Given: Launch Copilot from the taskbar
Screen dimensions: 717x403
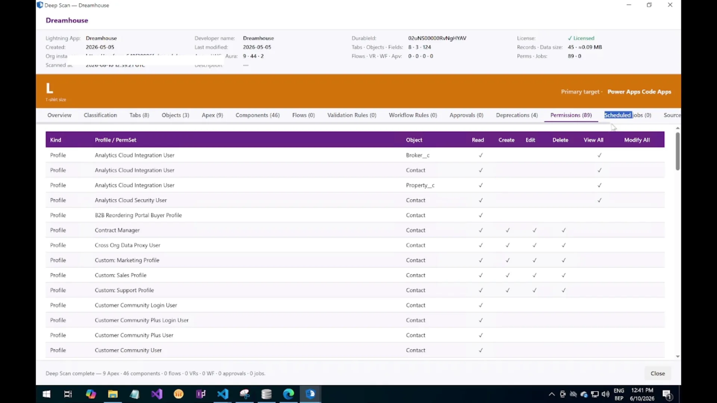Looking at the screenshot, I should pyautogui.click(x=91, y=394).
